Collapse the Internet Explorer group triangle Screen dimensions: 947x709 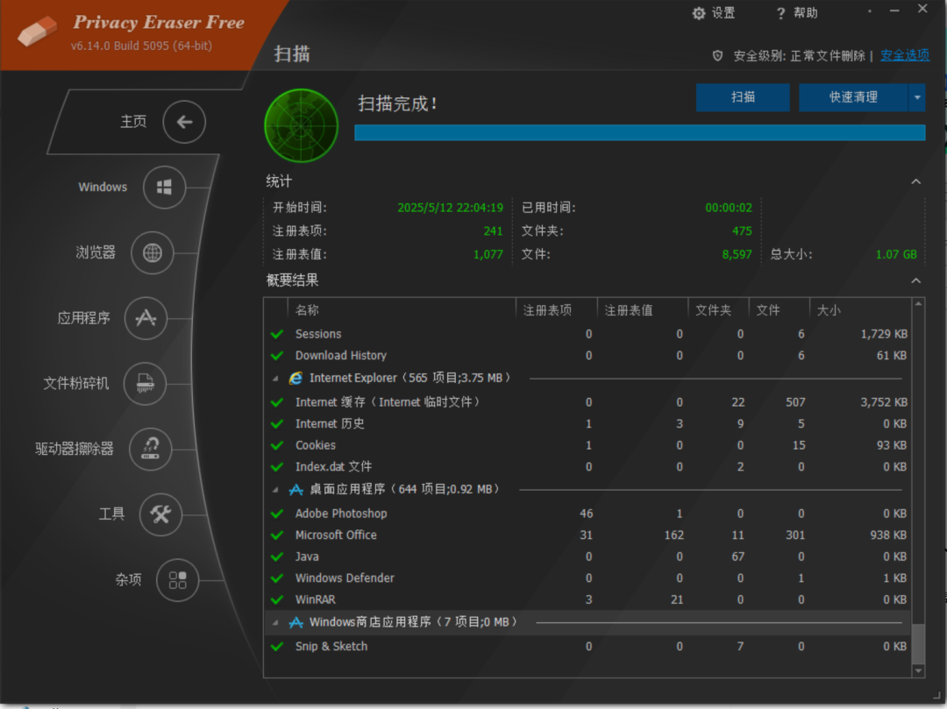point(275,379)
